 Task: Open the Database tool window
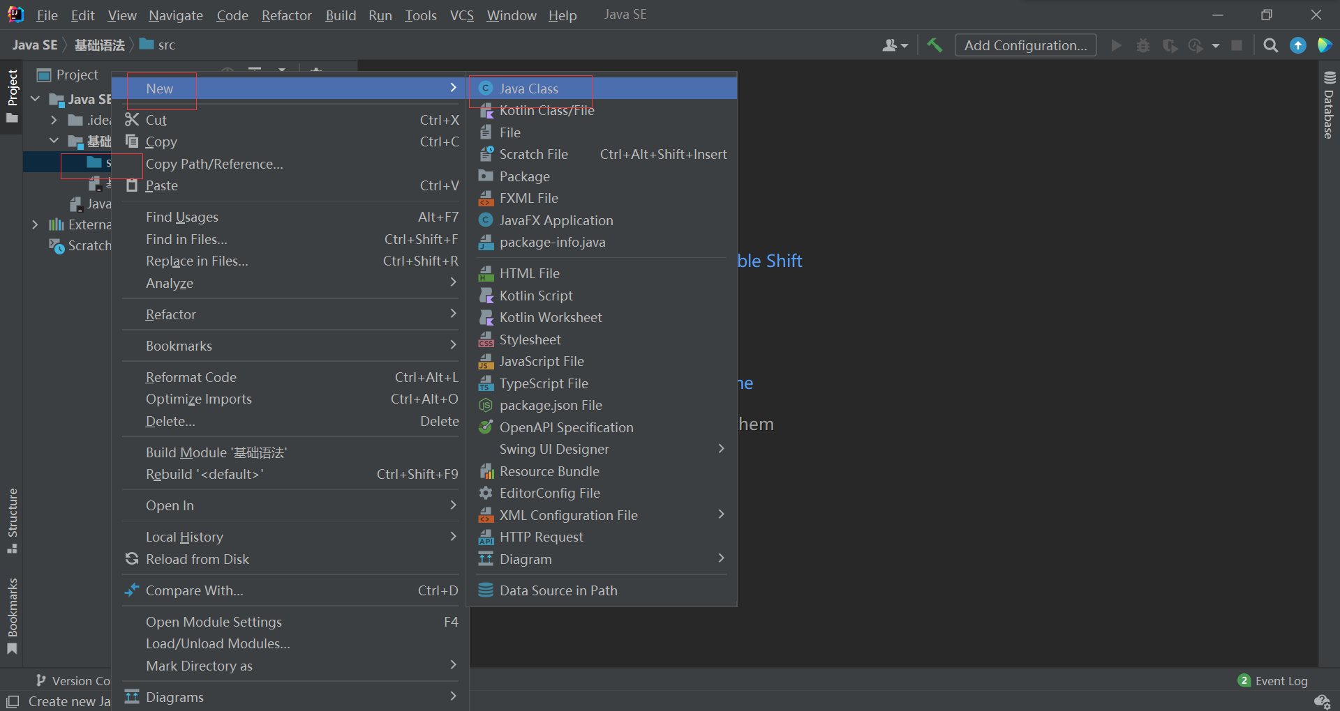pos(1329,105)
